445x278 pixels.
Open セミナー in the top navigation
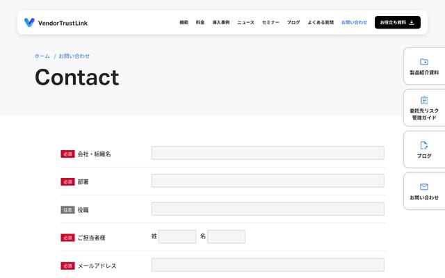pos(270,22)
